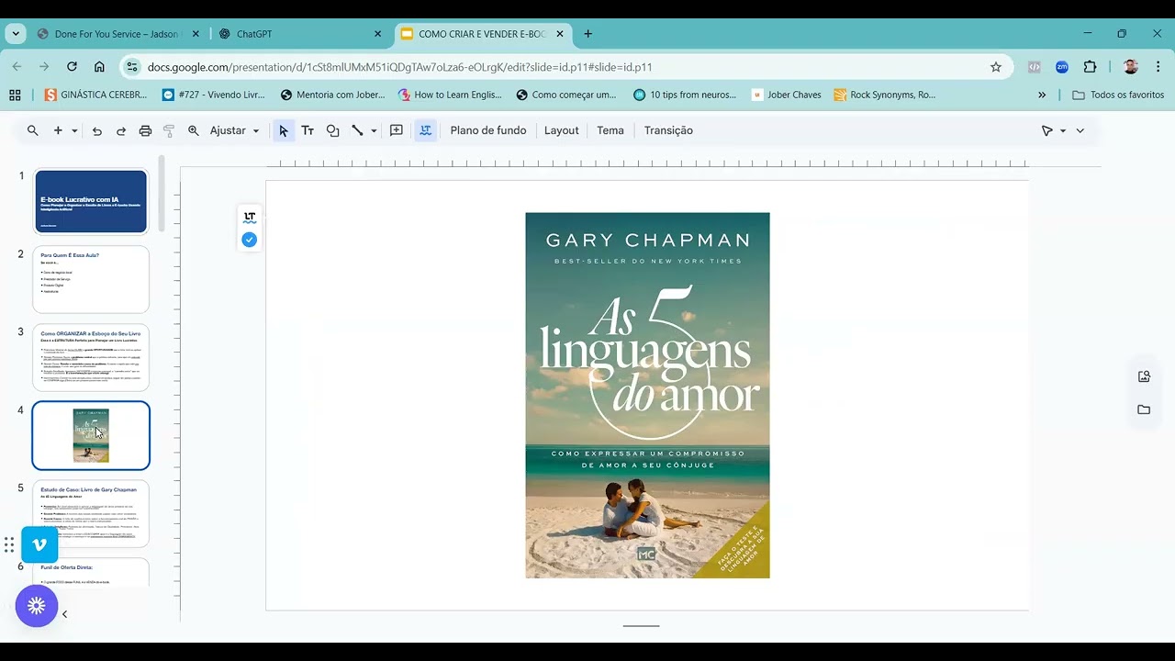Open the new slide layout dropdown arrow
Screen dimensions: 1175x661
(x=74, y=130)
